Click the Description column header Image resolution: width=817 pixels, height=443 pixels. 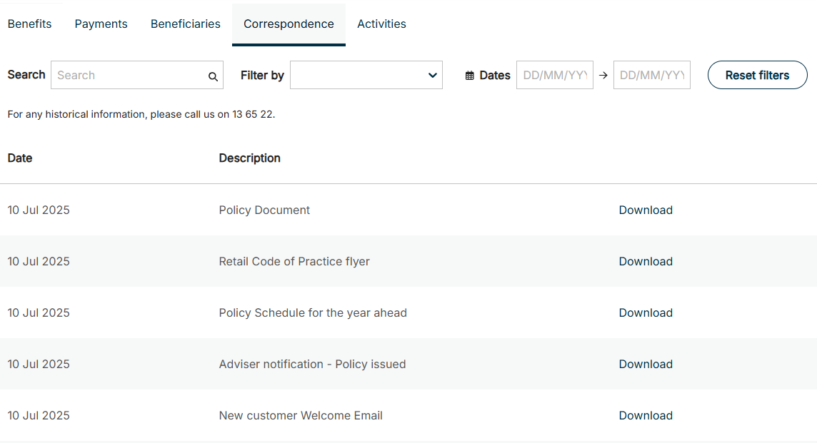[x=249, y=158]
